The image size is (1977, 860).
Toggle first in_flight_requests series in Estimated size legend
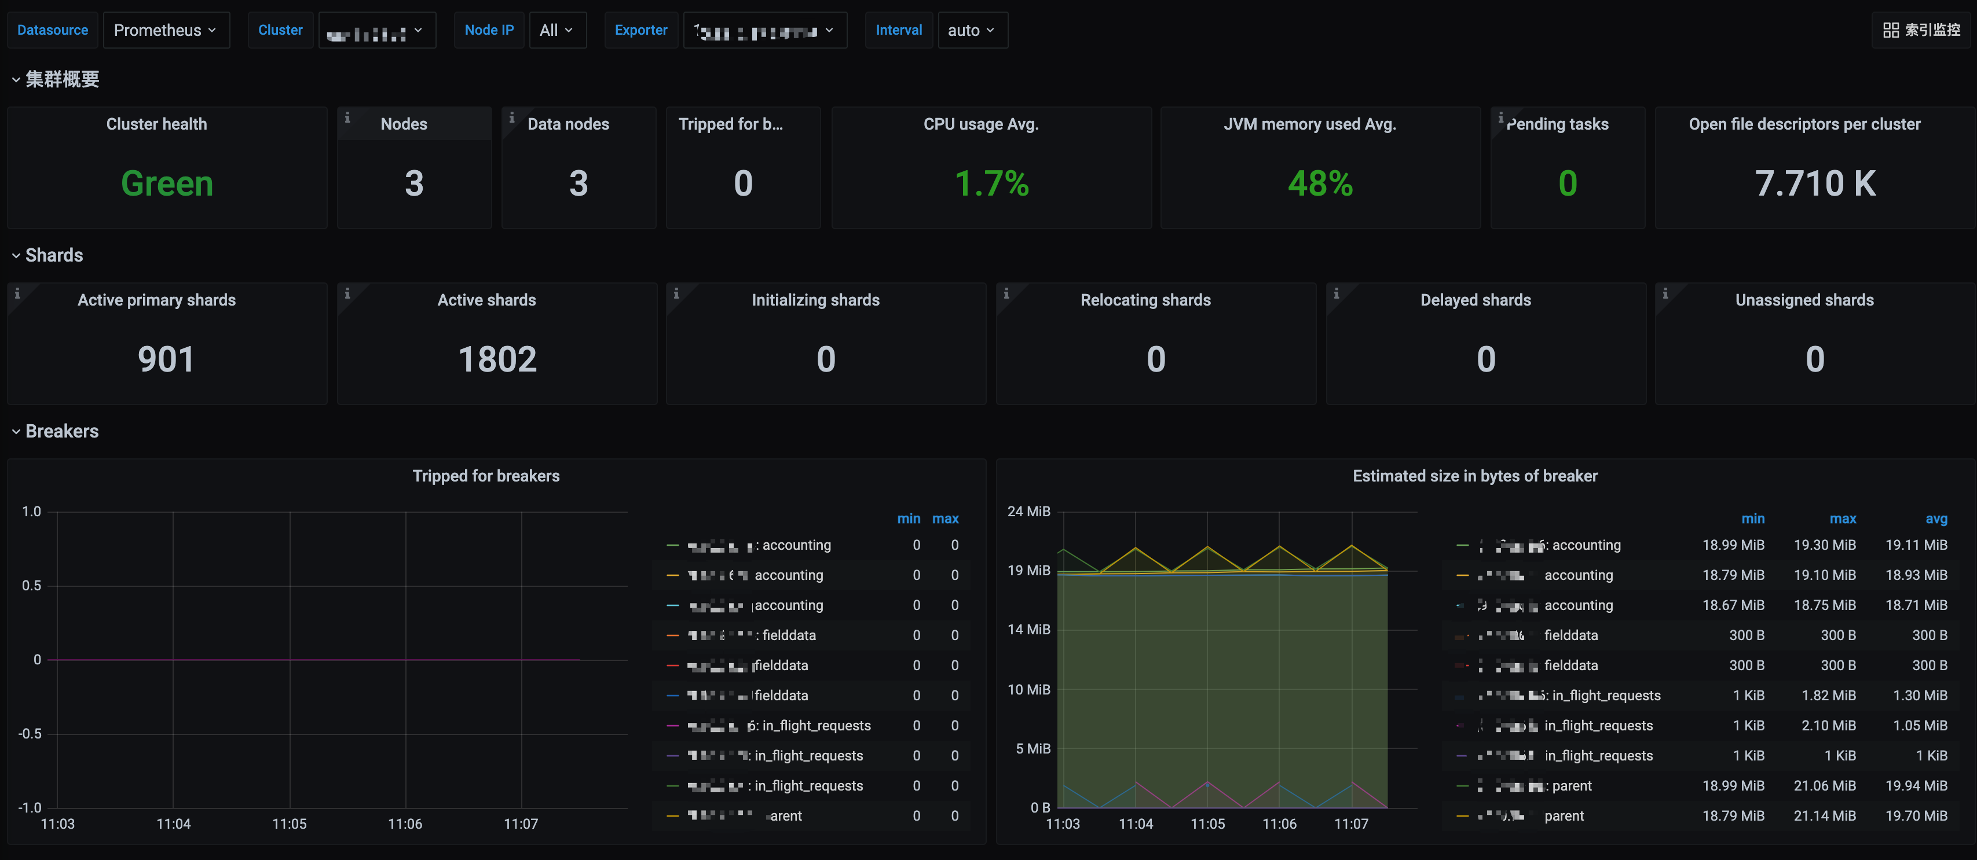(1606, 695)
